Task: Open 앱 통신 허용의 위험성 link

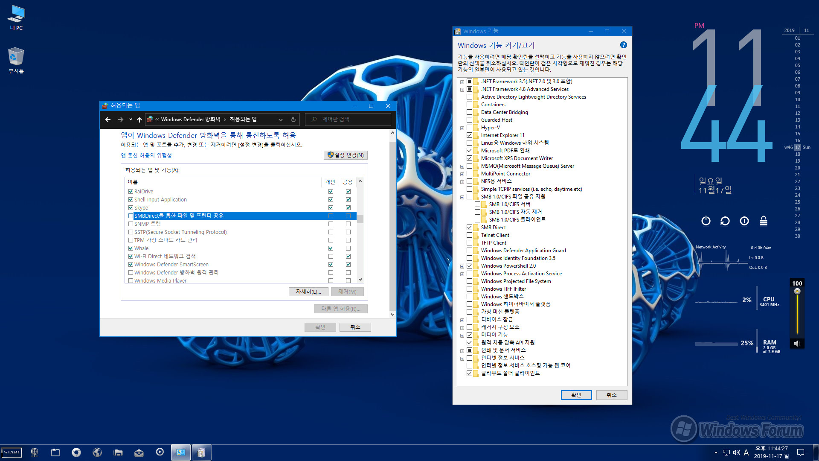Action: [146, 155]
